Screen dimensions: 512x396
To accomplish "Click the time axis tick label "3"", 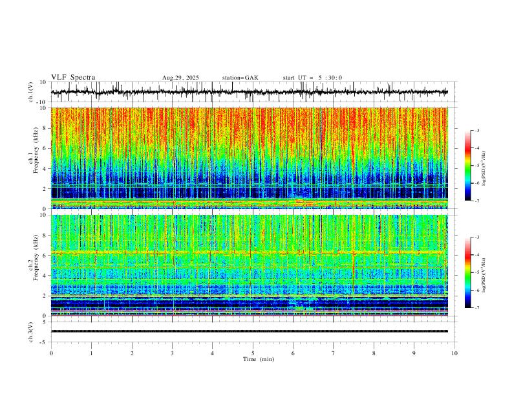I will tap(172, 353).
